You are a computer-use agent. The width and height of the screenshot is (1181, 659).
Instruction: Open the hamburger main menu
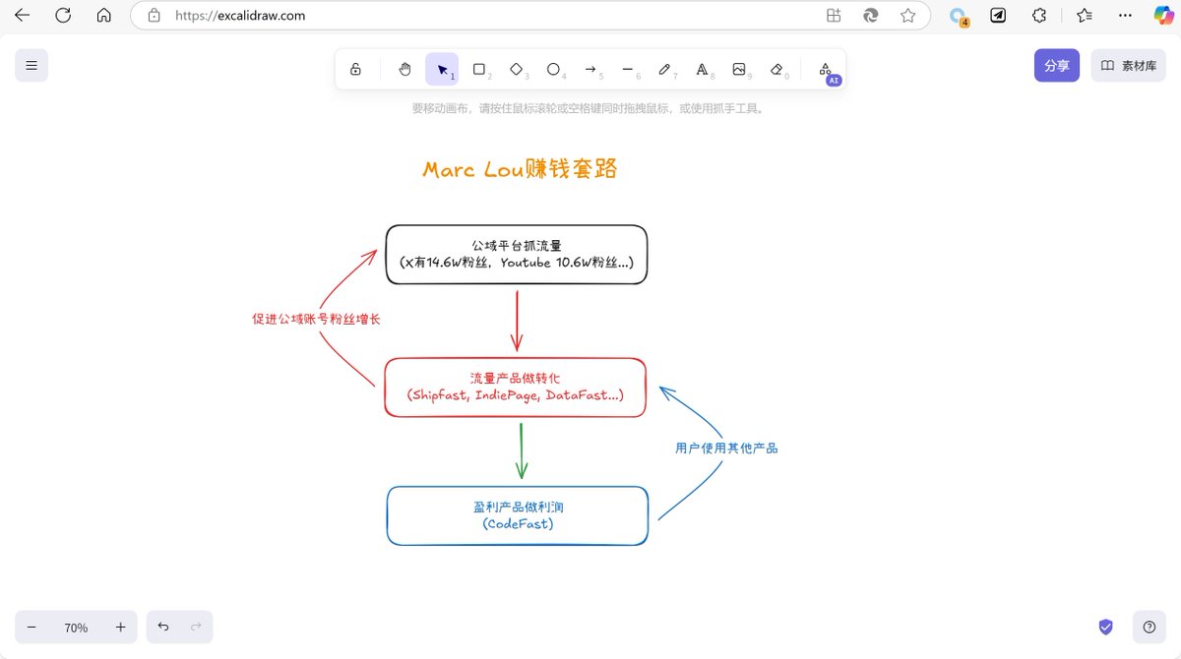coord(31,65)
